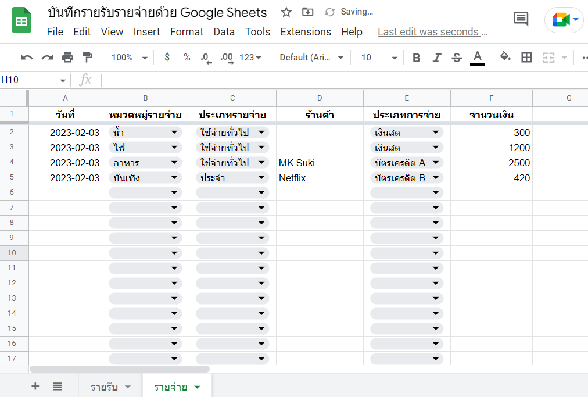The image size is (588, 397).
Task: Click the Undo arrow icon
Action: coord(27,58)
